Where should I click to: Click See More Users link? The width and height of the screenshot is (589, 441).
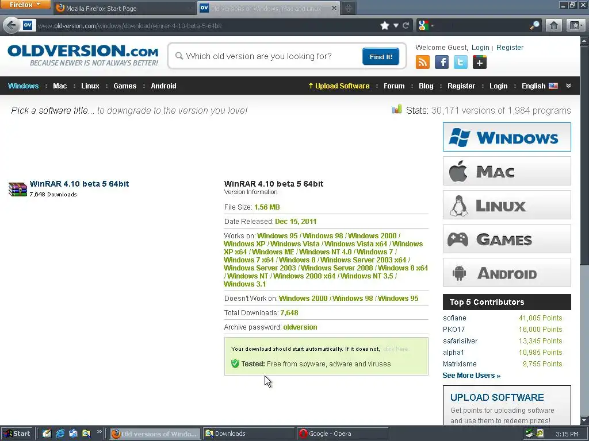coord(472,376)
